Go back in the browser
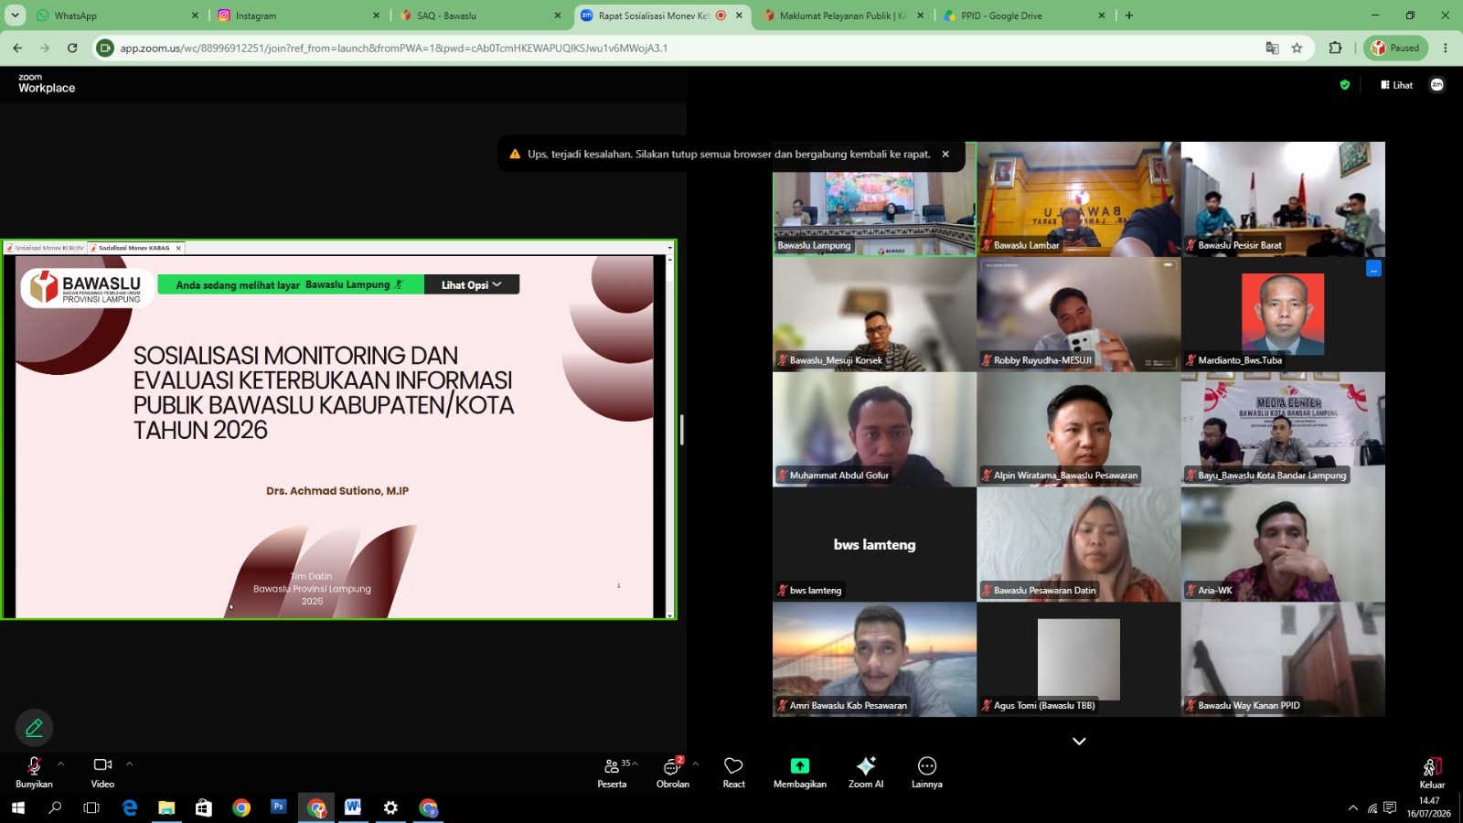The image size is (1463, 823). [17, 48]
